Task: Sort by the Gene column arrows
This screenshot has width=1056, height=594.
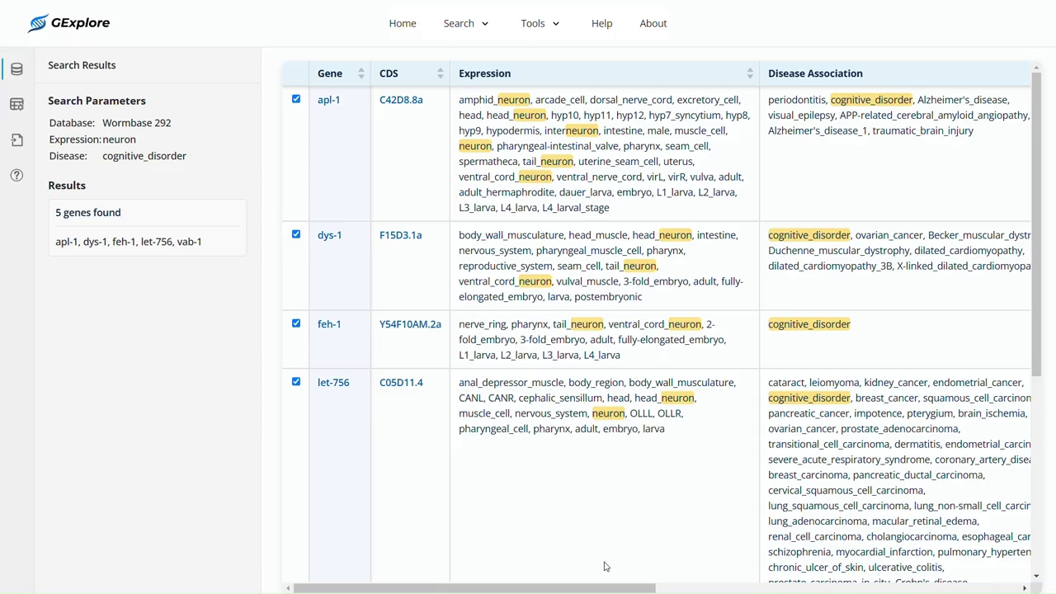Action: click(361, 73)
